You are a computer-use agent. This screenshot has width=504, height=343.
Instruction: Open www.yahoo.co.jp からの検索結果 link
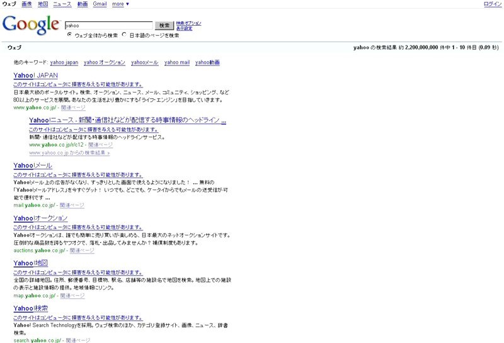(x=69, y=153)
